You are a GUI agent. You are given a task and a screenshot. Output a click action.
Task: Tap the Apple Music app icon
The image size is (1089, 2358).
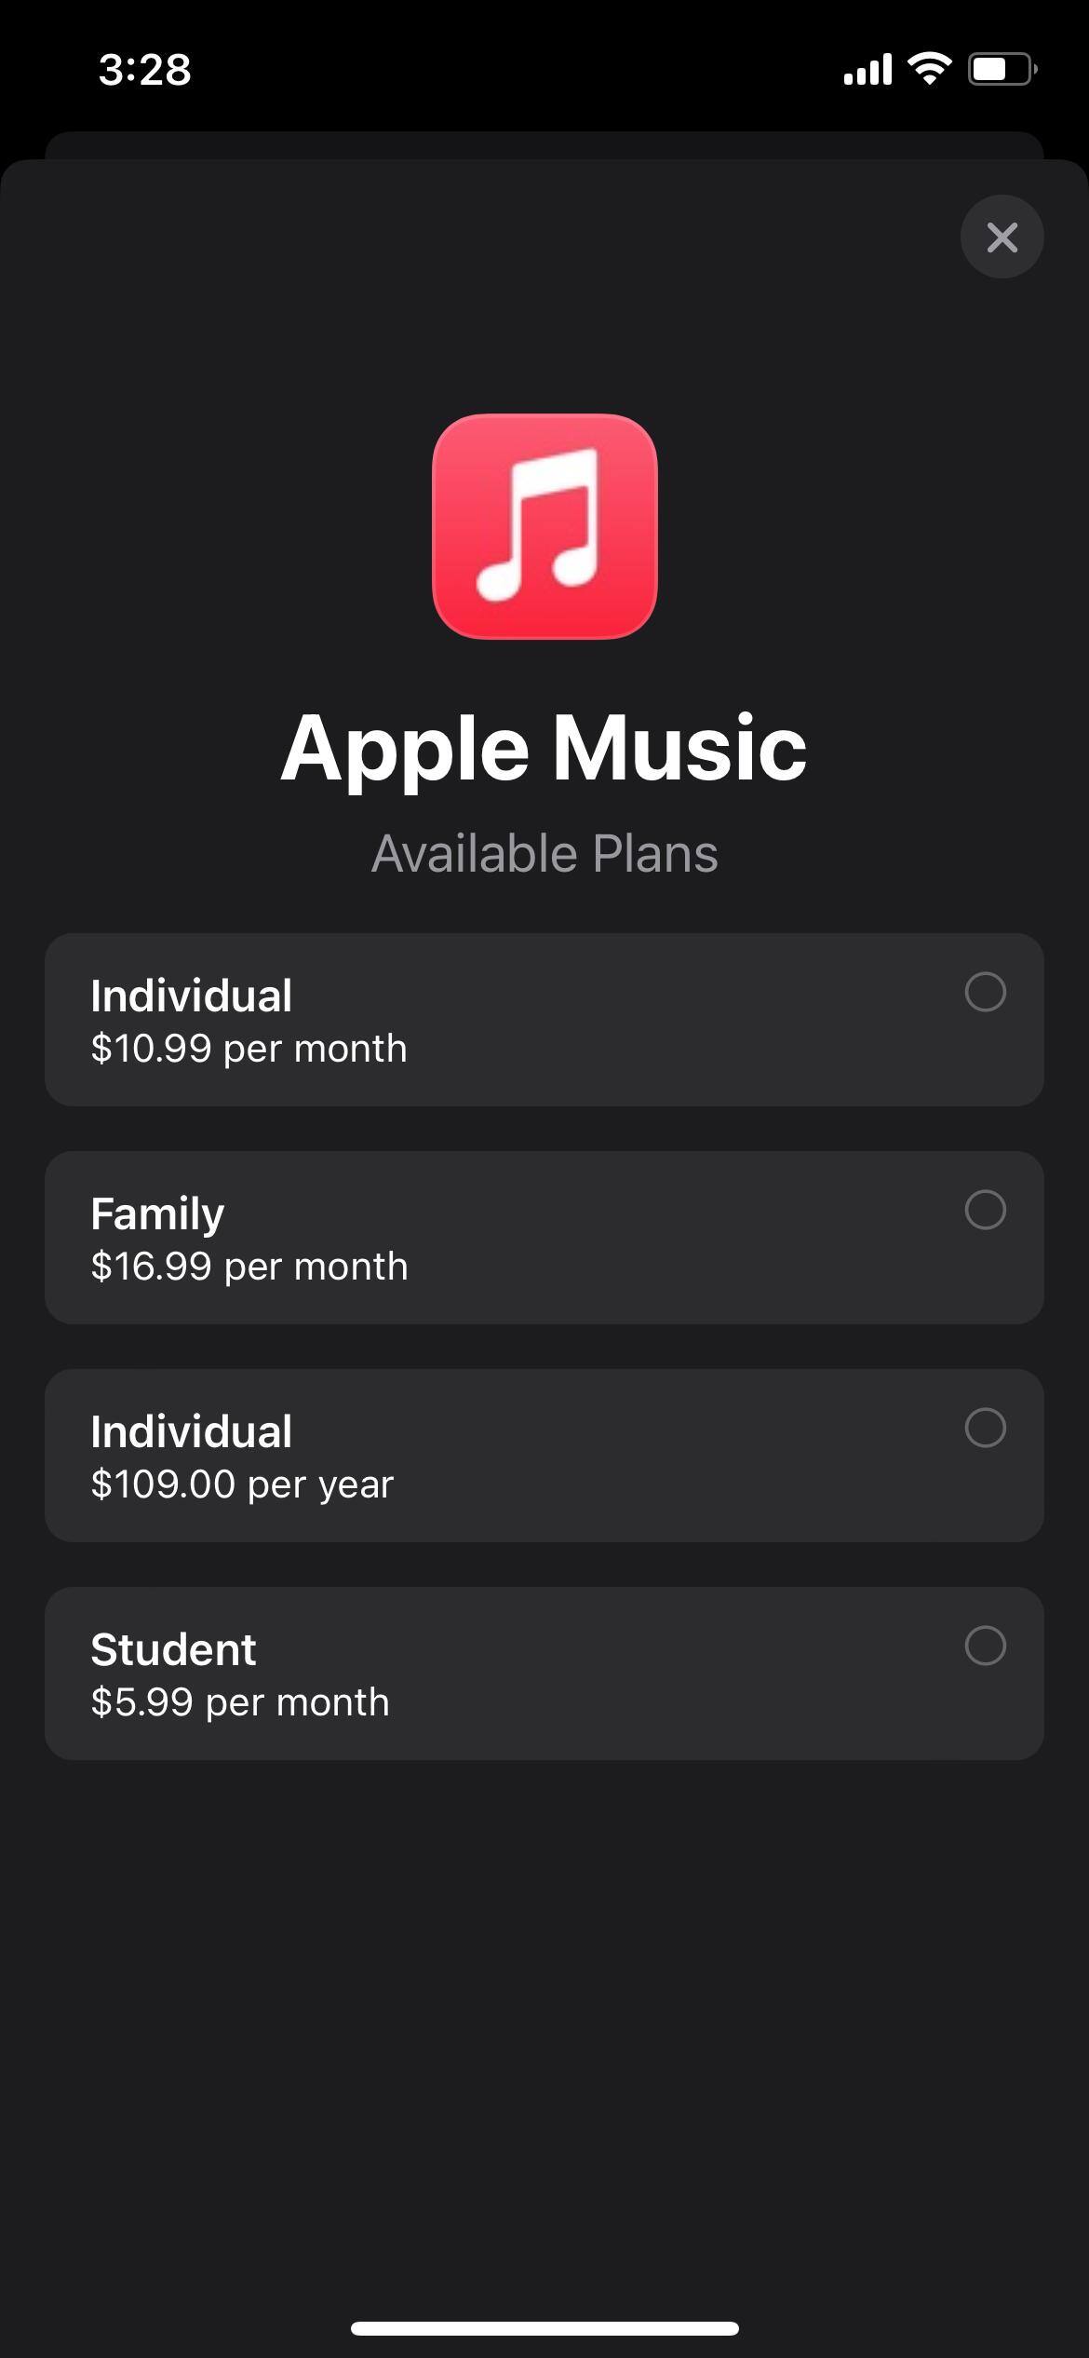point(544,526)
